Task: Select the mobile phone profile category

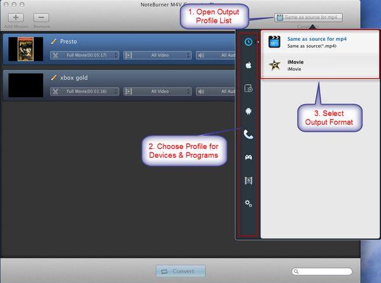Action: click(x=248, y=134)
